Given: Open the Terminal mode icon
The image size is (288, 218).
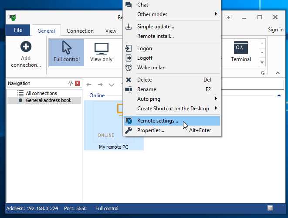Looking at the screenshot, I should pos(241,47).
